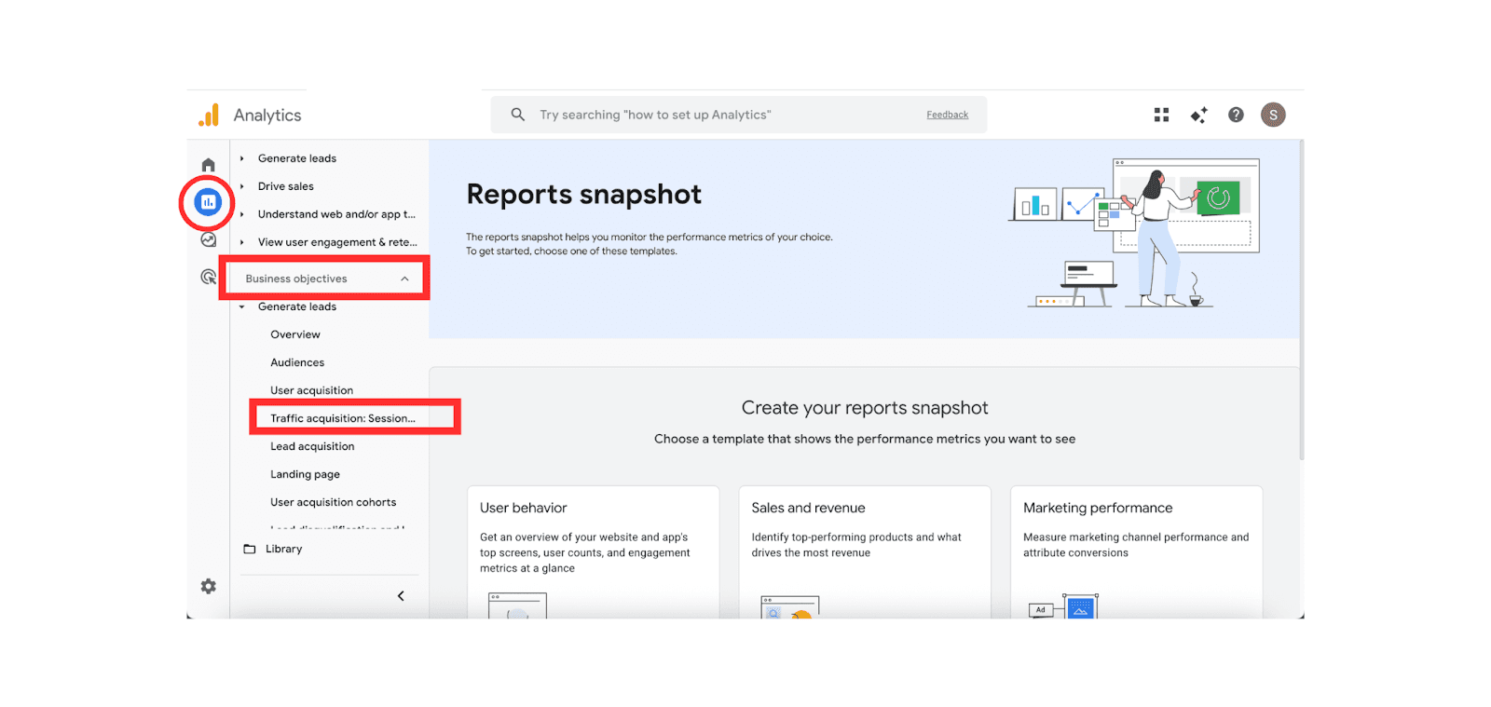Select Understand web and/or app traffic item
The image size is (1491, 707).
click(336, 214)
